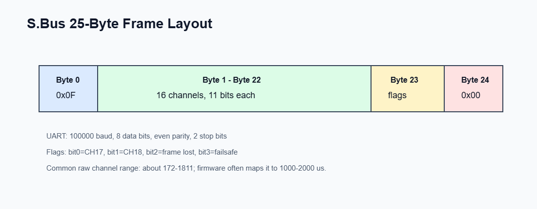Click the 0x0F header value

coord(66,95)
